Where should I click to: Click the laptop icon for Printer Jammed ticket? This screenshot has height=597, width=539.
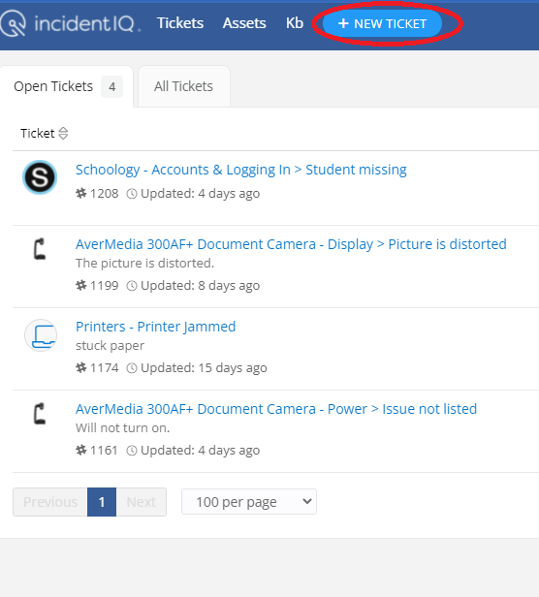[41, 335]
